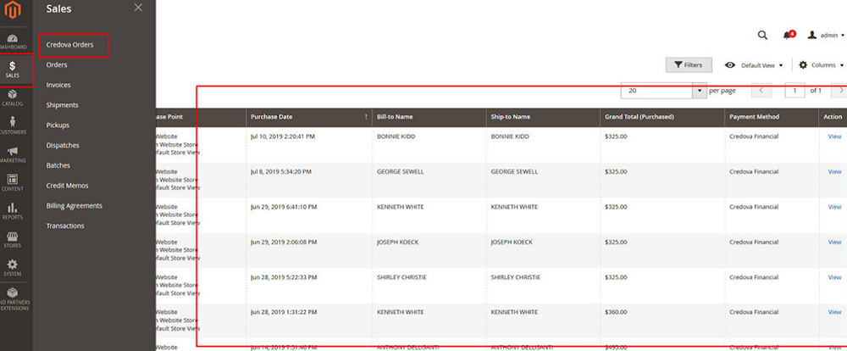This screenshot has height=351, width=847.
Task: Select Dispatches in the Sales menu
Action: [x=63, y=146]
